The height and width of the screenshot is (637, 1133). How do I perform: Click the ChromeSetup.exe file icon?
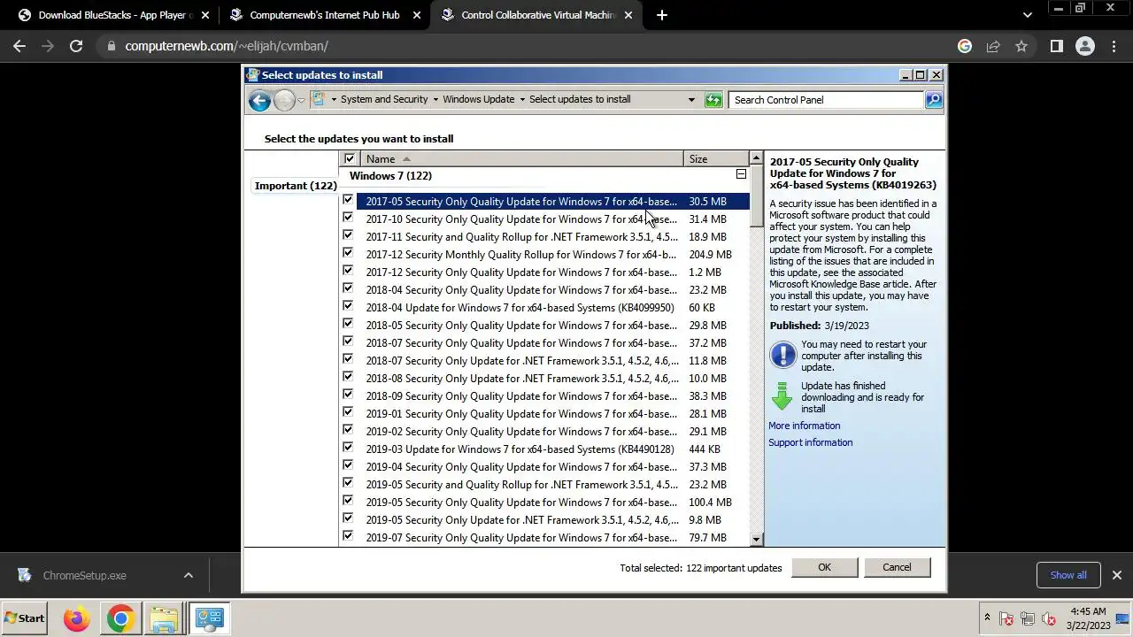coord(24,575)
